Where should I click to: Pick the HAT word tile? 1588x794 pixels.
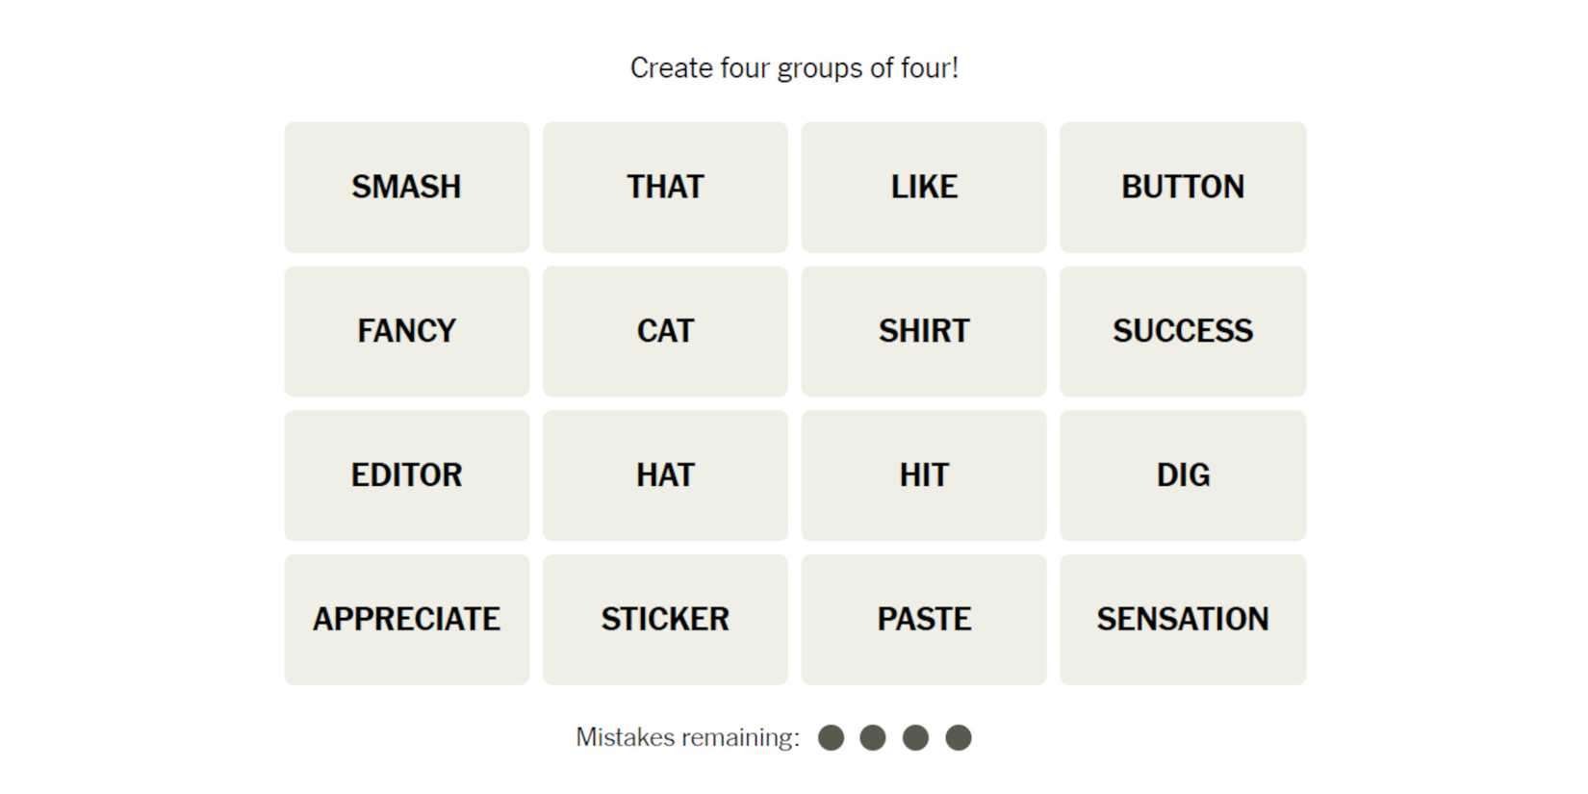(x=665, y=475)
